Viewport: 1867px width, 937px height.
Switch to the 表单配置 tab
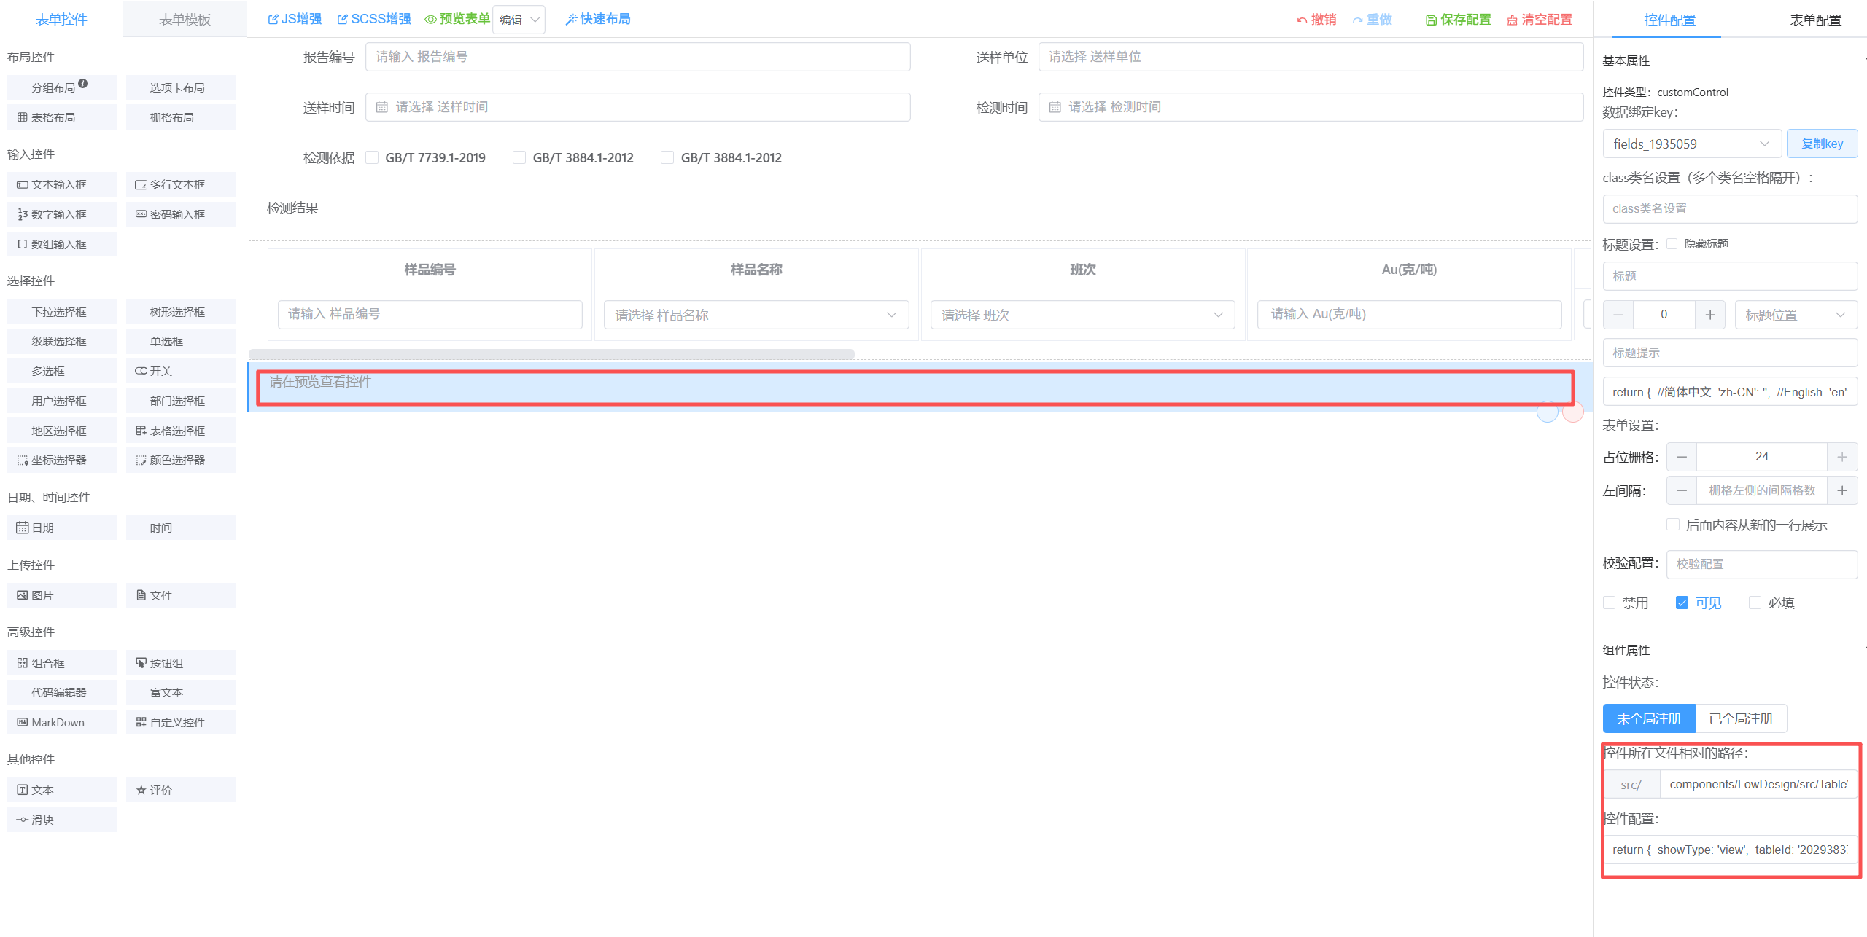click(x=1814, y=20)
